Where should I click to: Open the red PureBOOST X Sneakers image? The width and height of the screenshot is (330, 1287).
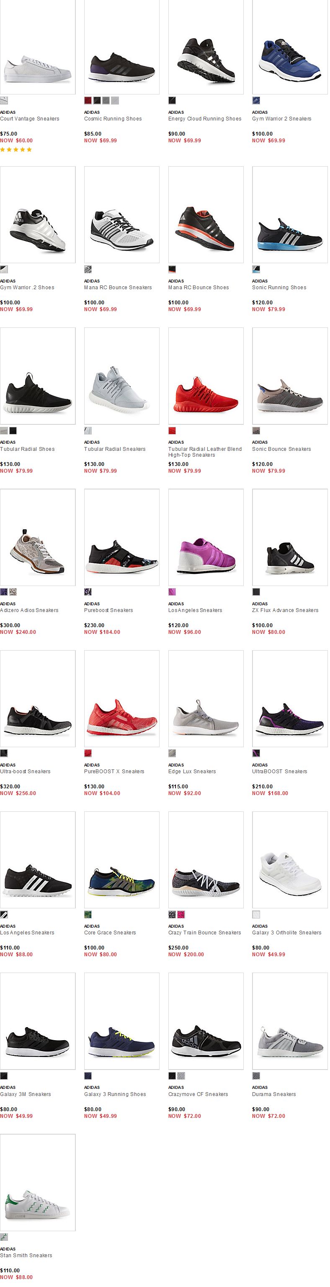pyautogui.click(x=121, y=698)
